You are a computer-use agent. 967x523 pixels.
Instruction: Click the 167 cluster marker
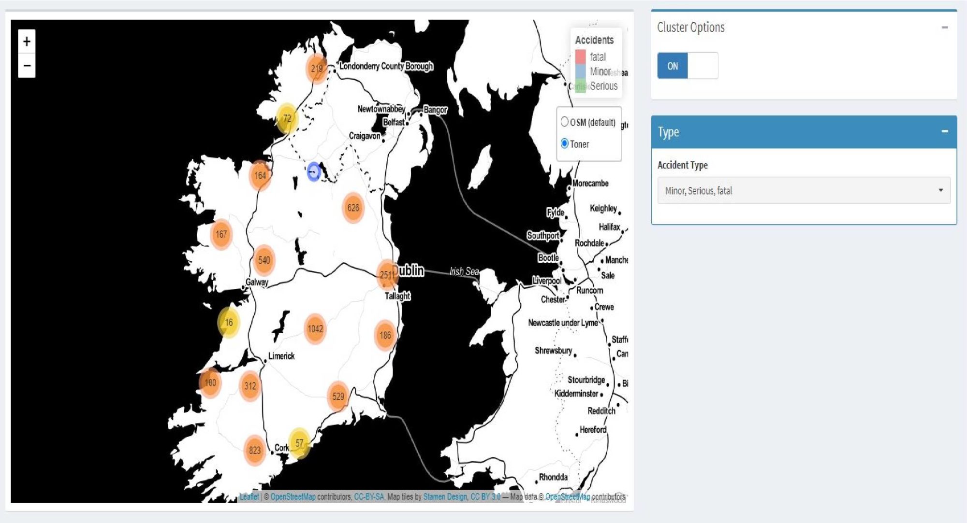click(x=221, y=234)
